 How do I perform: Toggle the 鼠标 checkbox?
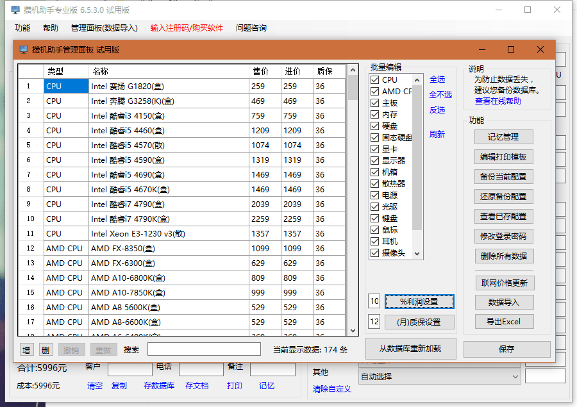coord(374,230)
